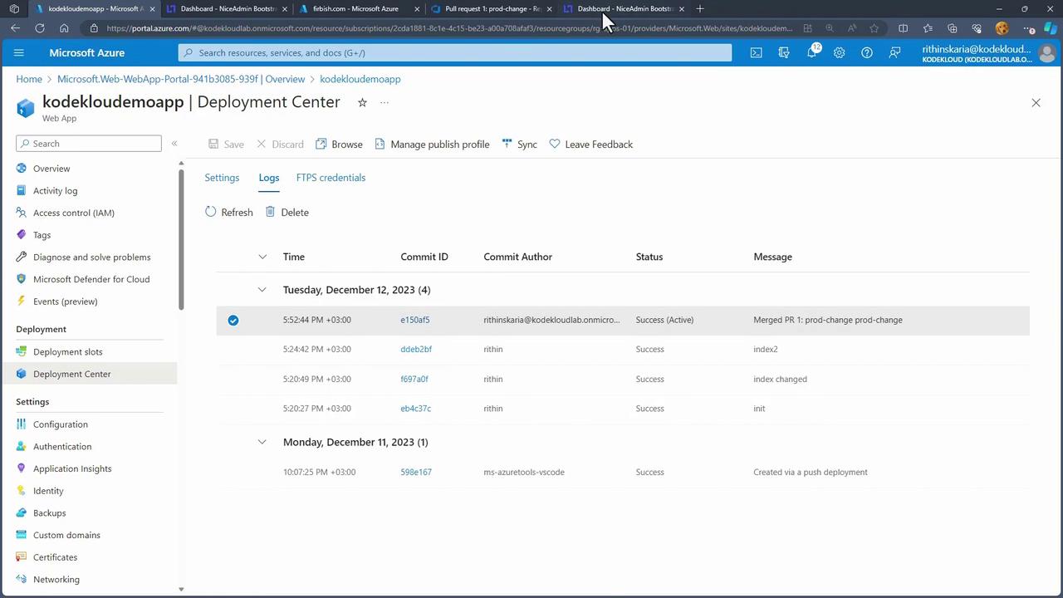1063x598 pixels.
Task: Click the Sync toolbar button
Action: 519,144
